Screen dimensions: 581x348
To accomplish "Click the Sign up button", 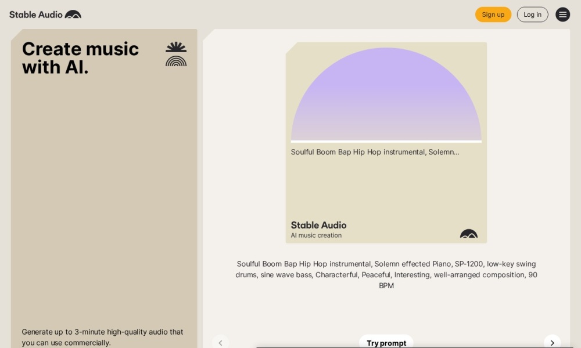I will click(x=493, y=14).
